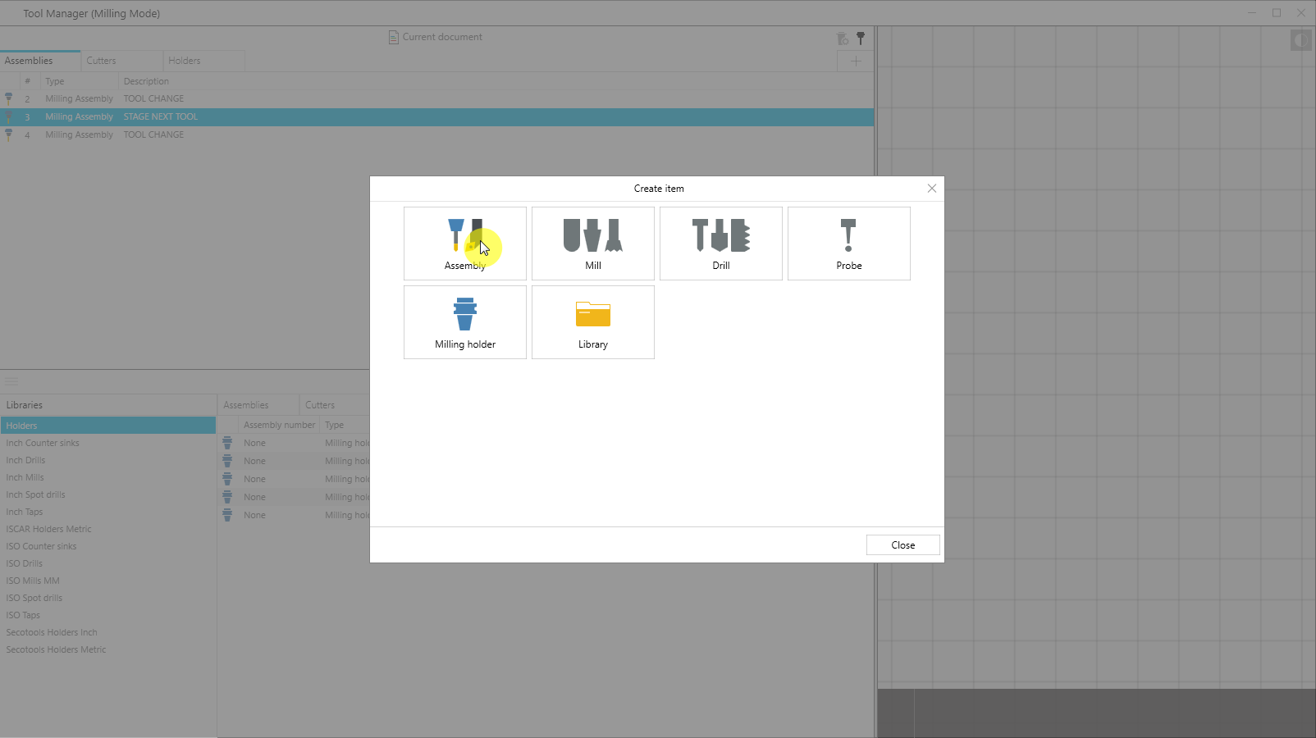1316x738 pixels.
Task: Select the Drill tool type icon
Action: click(720, 243)
